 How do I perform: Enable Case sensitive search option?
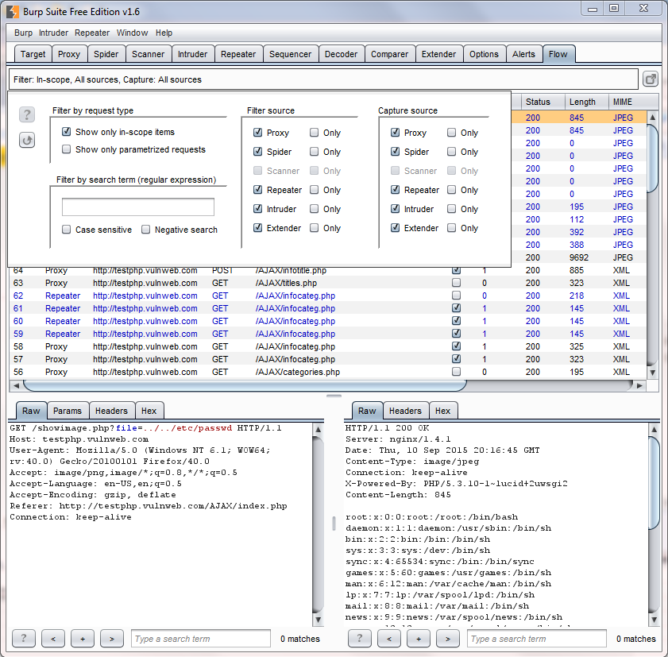click(x=66, y=230)
